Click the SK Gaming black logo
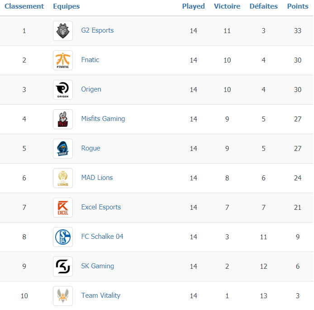The width and height of the screenshot is (314, 310). (63, 266)
